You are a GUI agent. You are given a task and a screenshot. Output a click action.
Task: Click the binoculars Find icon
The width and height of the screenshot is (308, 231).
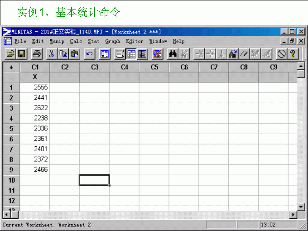click(173, 53)
